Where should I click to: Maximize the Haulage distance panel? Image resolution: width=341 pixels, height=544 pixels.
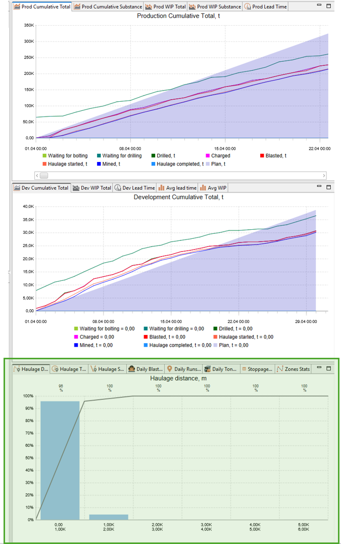[329, 368]
